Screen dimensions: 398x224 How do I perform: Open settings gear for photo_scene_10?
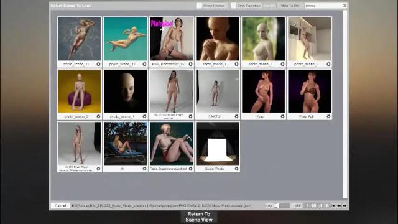tap(144, 64)
